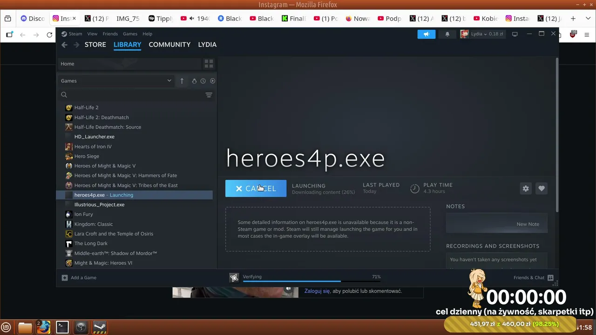Open Linux Mint start menu
596x335 pixels.
point(7,327)
